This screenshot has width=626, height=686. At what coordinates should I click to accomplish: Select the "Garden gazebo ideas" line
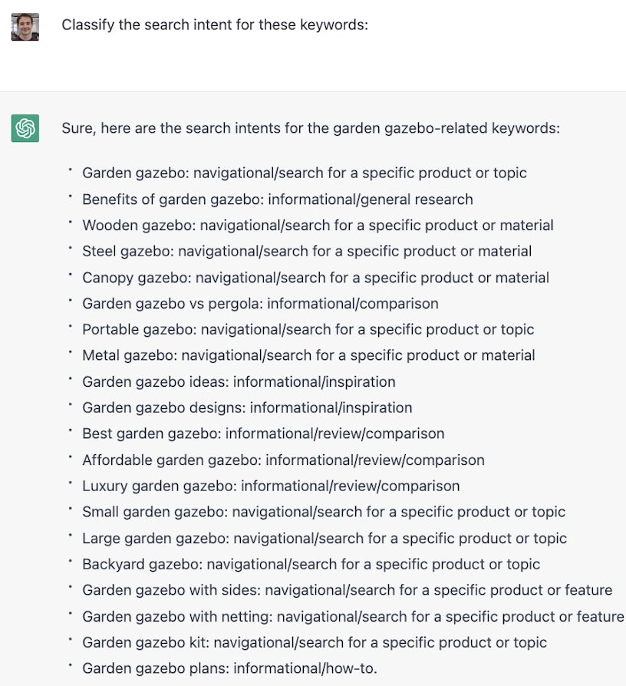pyautogui.click(x=239, y=381)
